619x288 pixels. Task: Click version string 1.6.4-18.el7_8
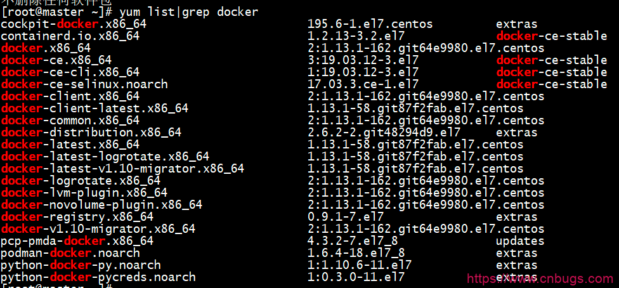[x=356, y=253]
